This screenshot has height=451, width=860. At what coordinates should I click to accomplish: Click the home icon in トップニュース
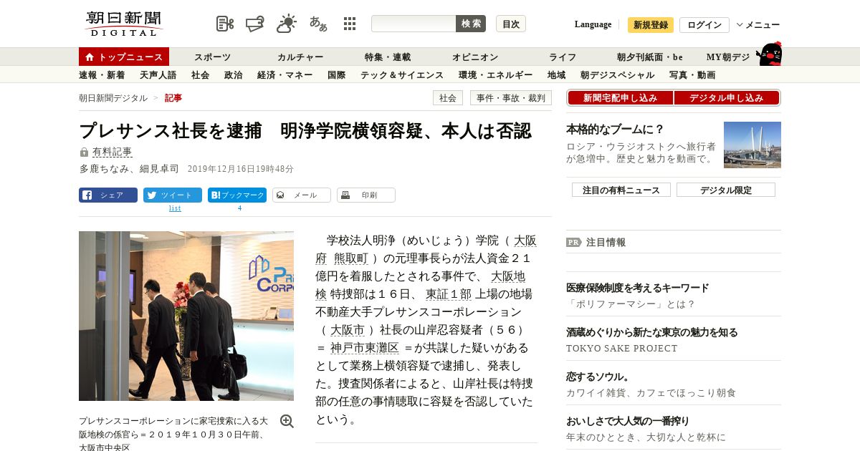coord(90,57)
